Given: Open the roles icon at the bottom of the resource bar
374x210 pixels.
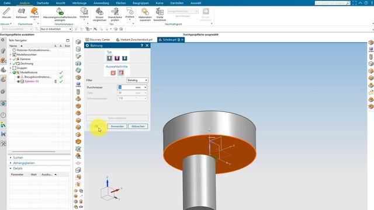Looking at the screenshot, I should pos(3,143).
